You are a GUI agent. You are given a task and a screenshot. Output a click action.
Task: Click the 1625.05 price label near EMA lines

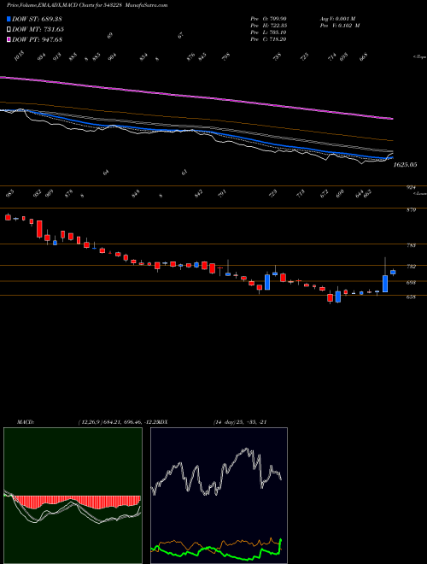(x=406, y=165)
